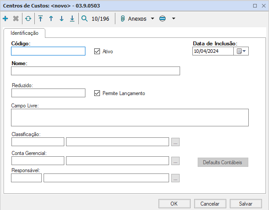Screen dimensions: 269x210
Task: Uncheck the Ativo checkbox
Action: pyautogui.click(x=97, y=52)
